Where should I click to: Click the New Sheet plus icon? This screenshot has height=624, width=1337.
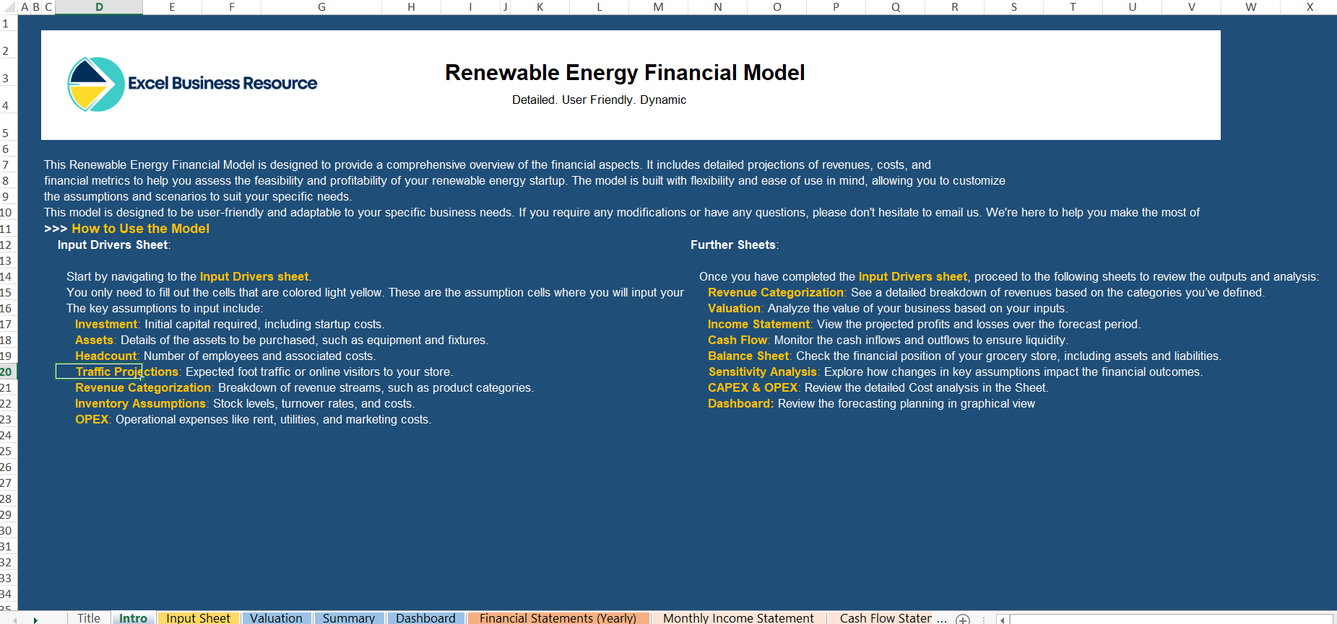(x=962, y=619)
